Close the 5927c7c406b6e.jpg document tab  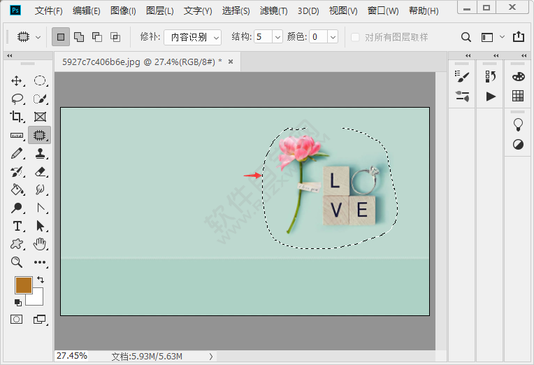click(x=231, y=62)
